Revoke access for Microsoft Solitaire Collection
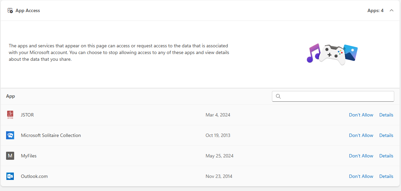Image resolution: width=401 pixels, height=191 pixels. tap(361, 135)
